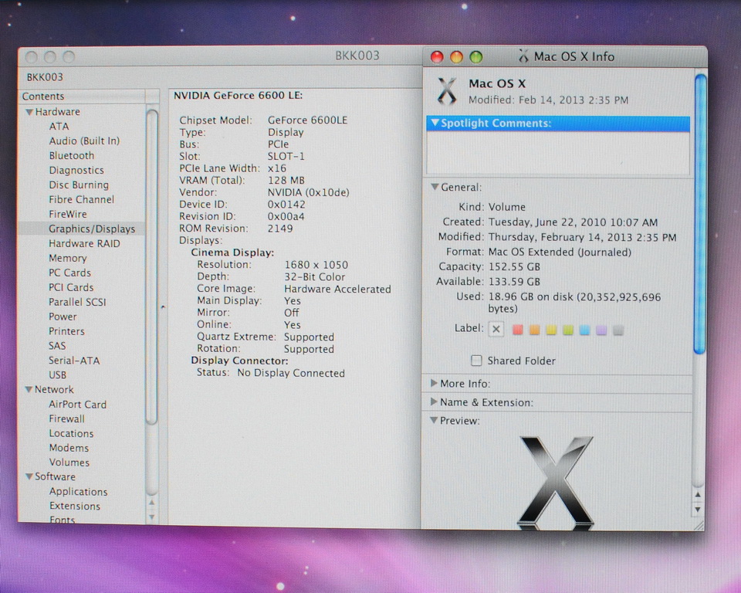Select Firewall under Network
741x593 pixels.
[x=66, y=419]
